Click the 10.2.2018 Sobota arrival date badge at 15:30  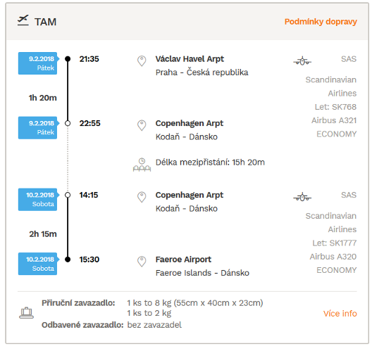(38, 264)
